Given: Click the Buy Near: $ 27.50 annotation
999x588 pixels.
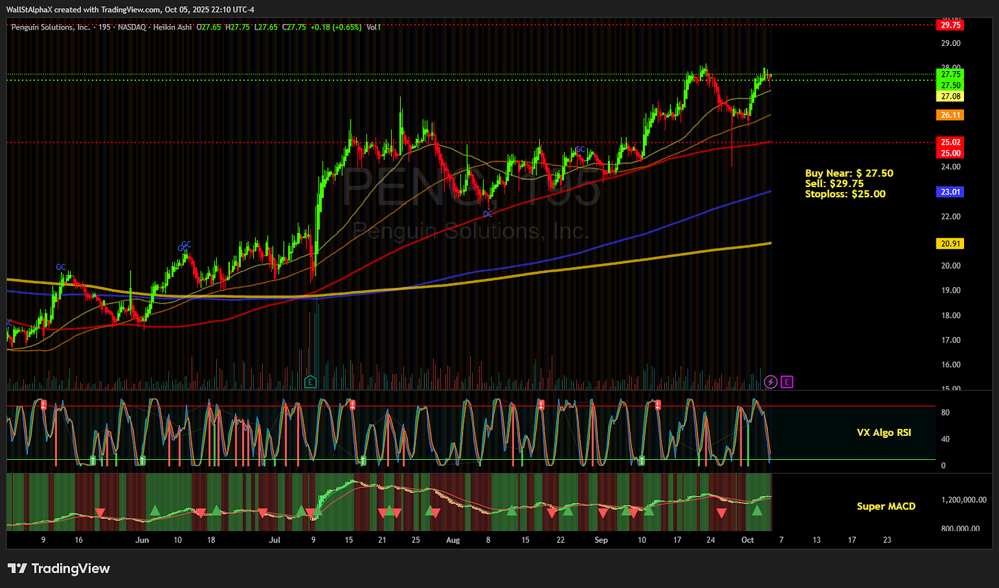Looking at the screenshot, I should (x=849, y=173).
